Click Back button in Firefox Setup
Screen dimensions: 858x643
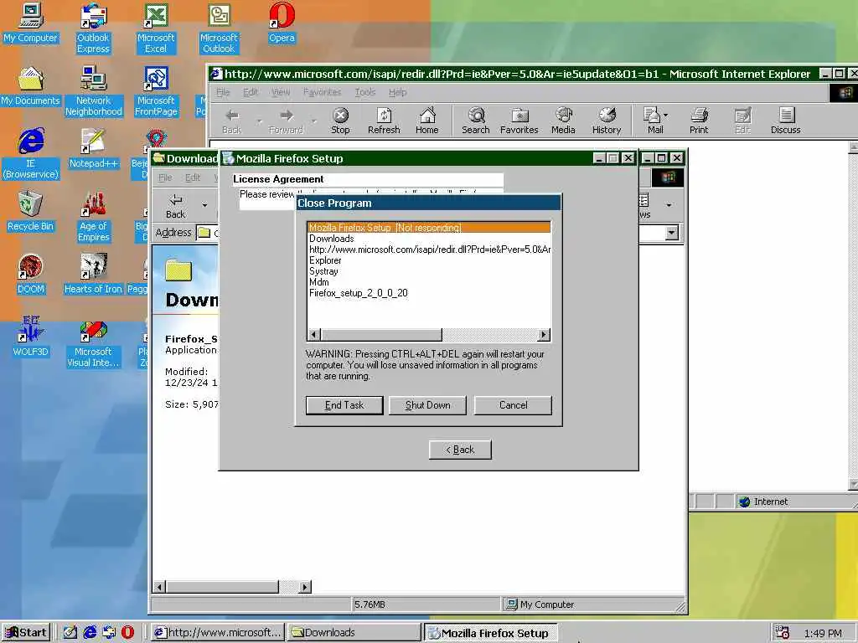coord(460,450)
